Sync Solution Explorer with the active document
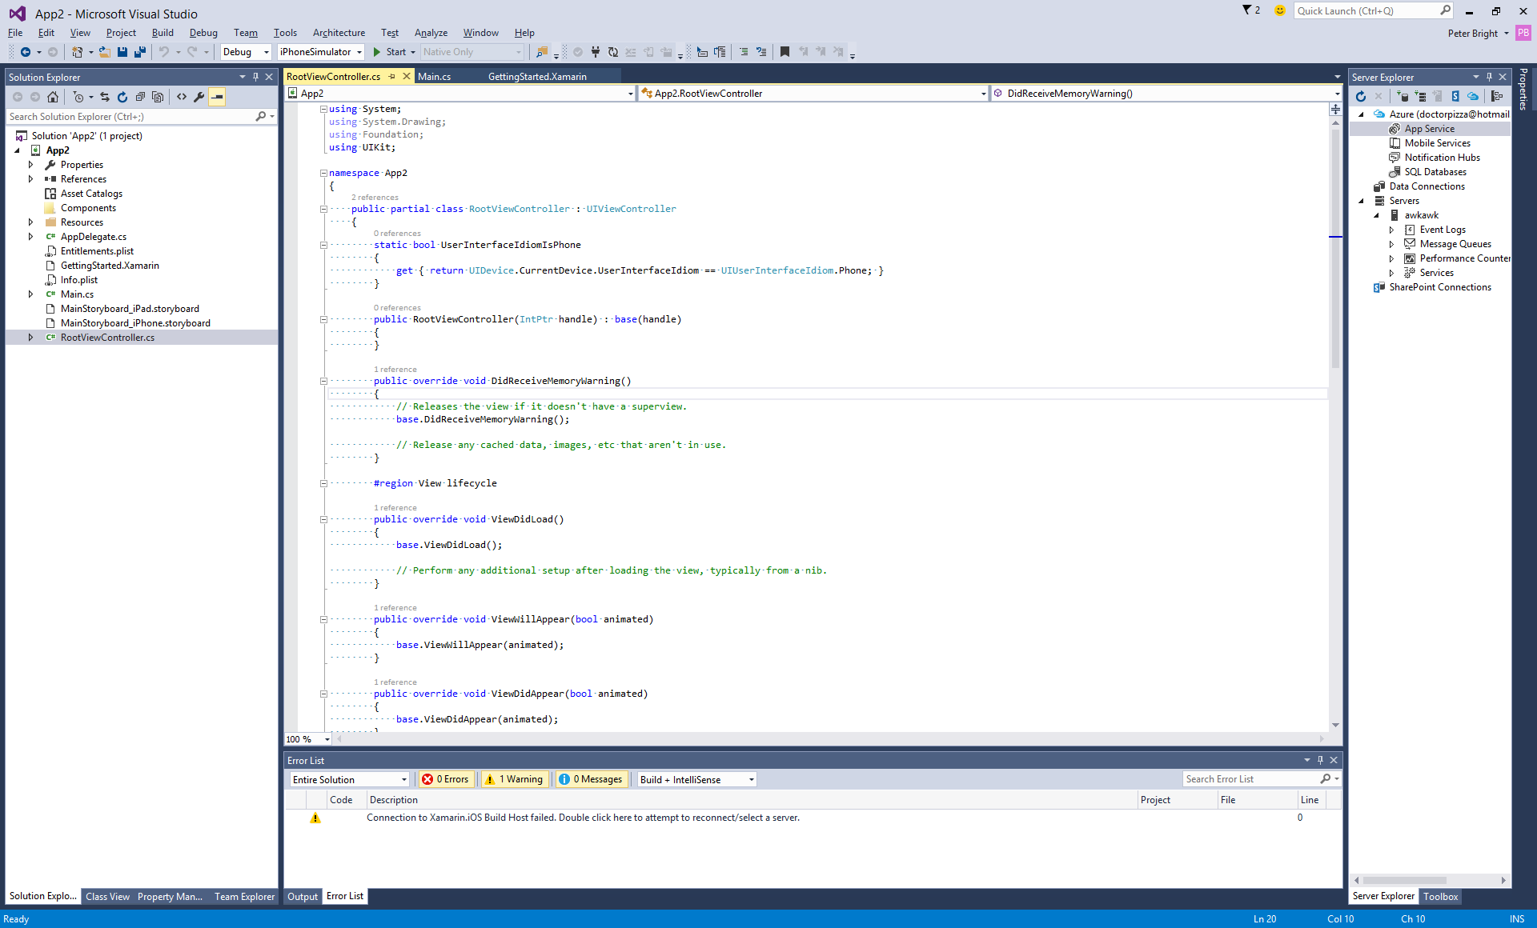Image resolution: width=1537 pixels, height=928 pixels. 105,97
